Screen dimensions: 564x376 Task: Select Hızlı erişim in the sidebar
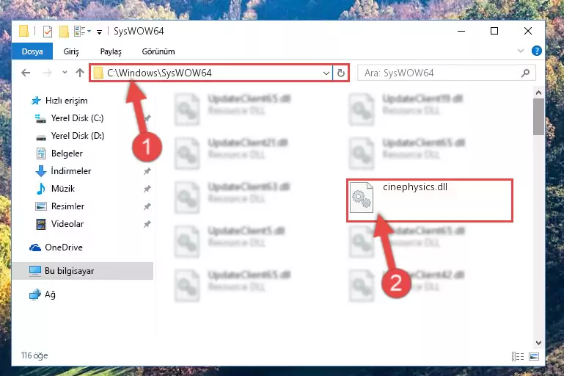(x=60, y=101)
